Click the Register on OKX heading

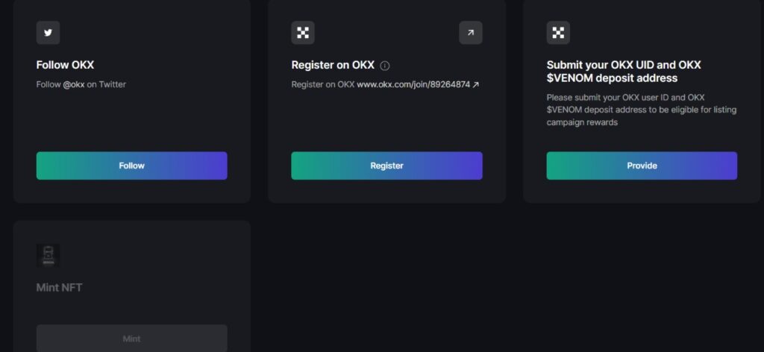tap(333, 65)
